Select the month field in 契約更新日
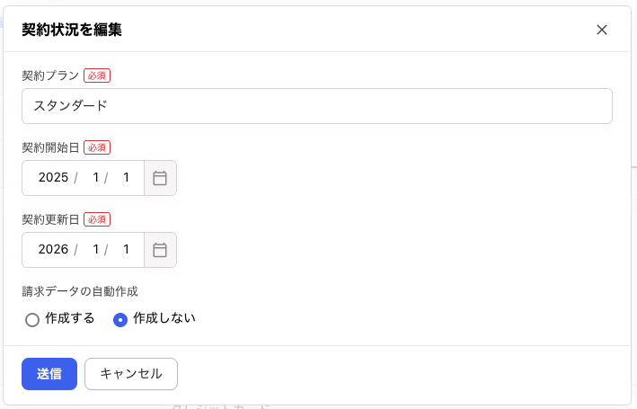 point(95,250)
